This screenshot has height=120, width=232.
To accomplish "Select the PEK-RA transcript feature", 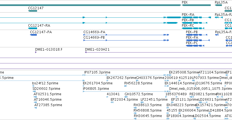I will coord(196,17).
